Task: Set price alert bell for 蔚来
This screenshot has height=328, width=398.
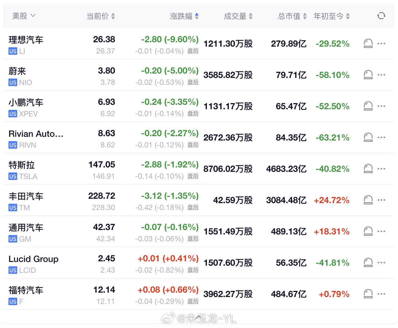Action: (x=368, y=75)
